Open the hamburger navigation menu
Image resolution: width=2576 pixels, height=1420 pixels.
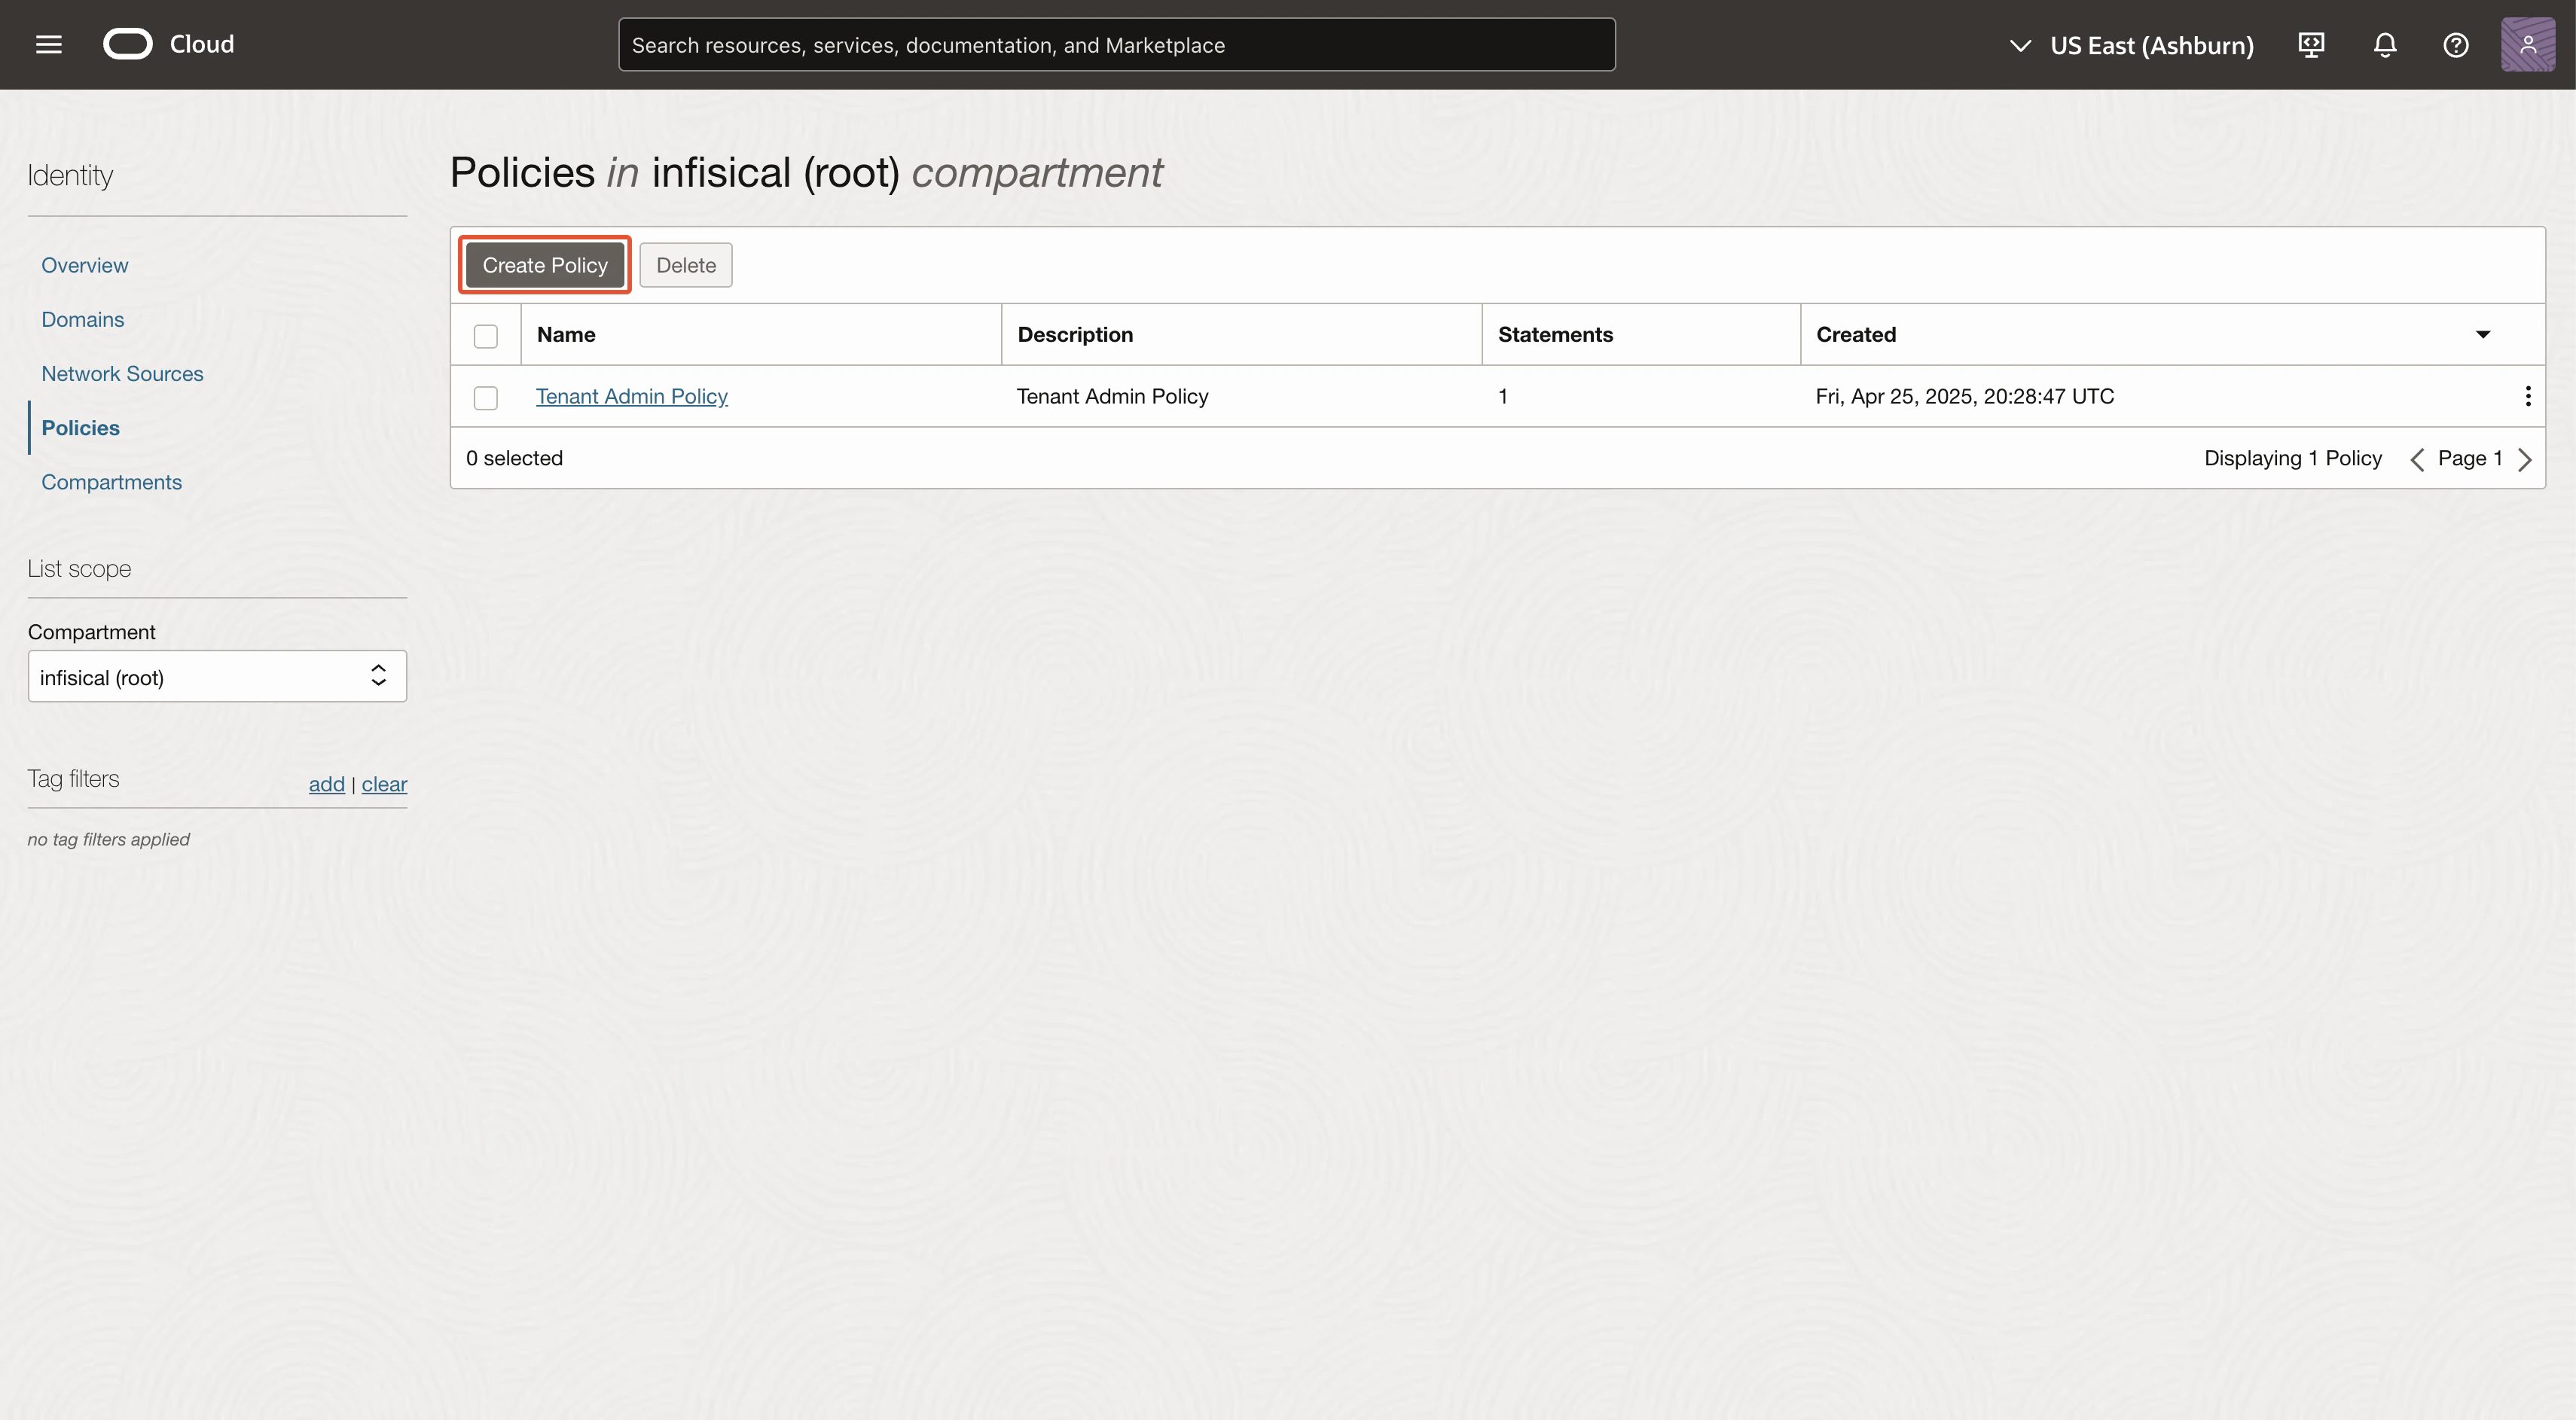tap(49, 45)
